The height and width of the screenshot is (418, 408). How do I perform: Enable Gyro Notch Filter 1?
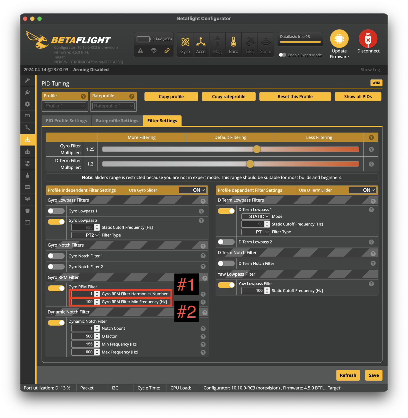click(56, 256)
